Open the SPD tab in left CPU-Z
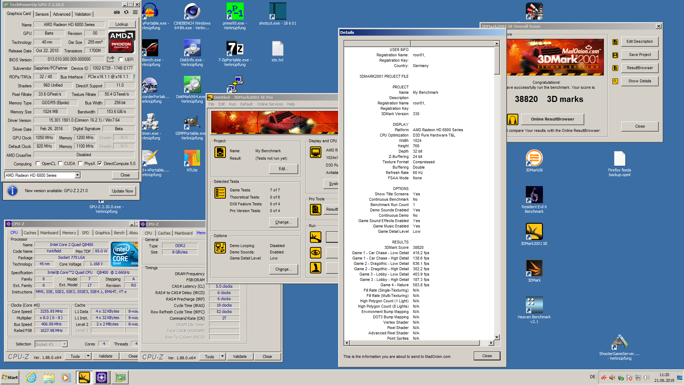Viewport: 684px width, 385px height. pos(85,233)
